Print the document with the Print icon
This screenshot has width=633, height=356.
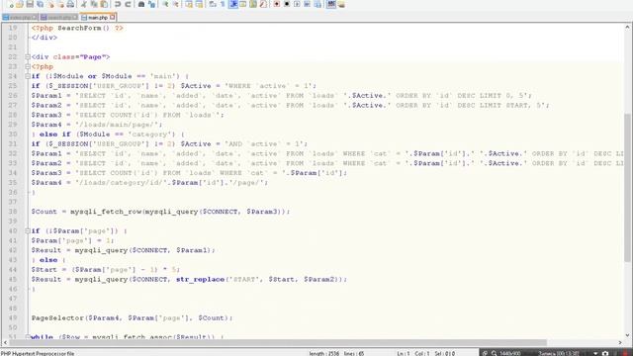[x=70, y=4]
